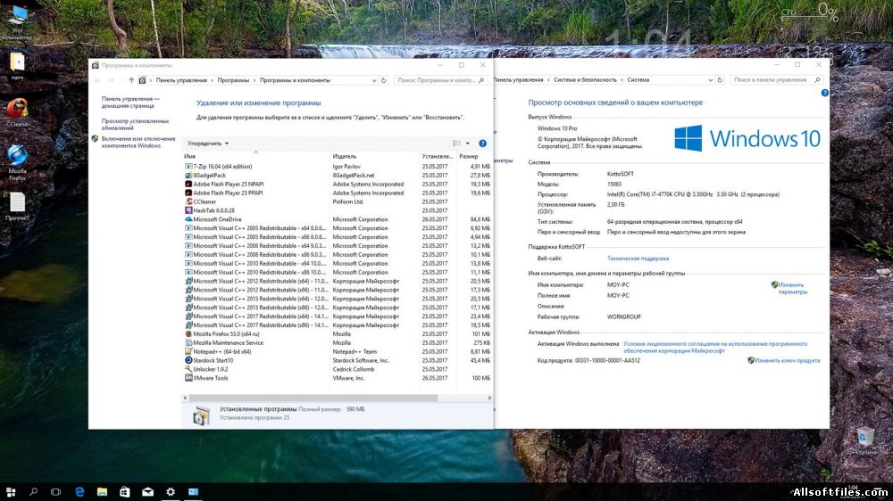
Task: Click the search box in Programs window
Action: point(440,80)
